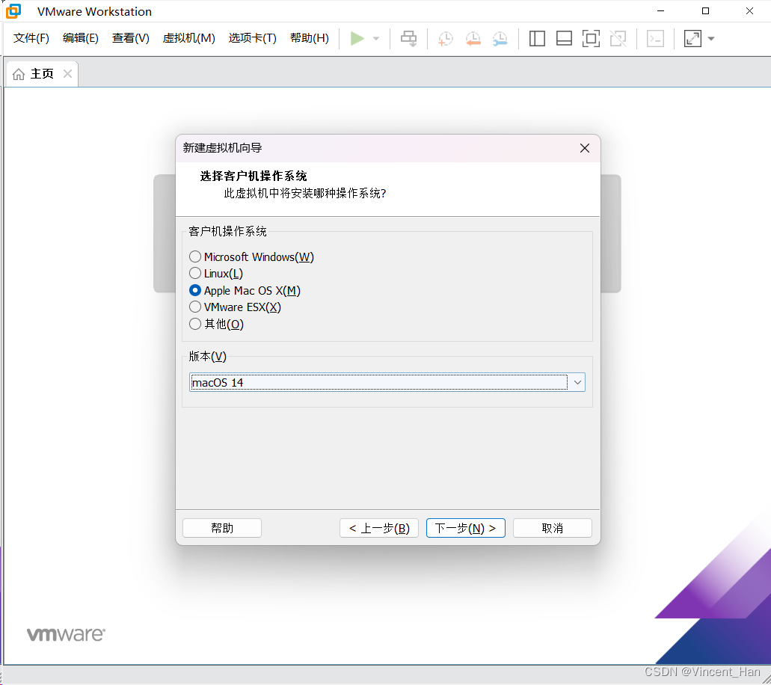Close the 新建虚拟机向导 dialog

[x=585, y=148]
